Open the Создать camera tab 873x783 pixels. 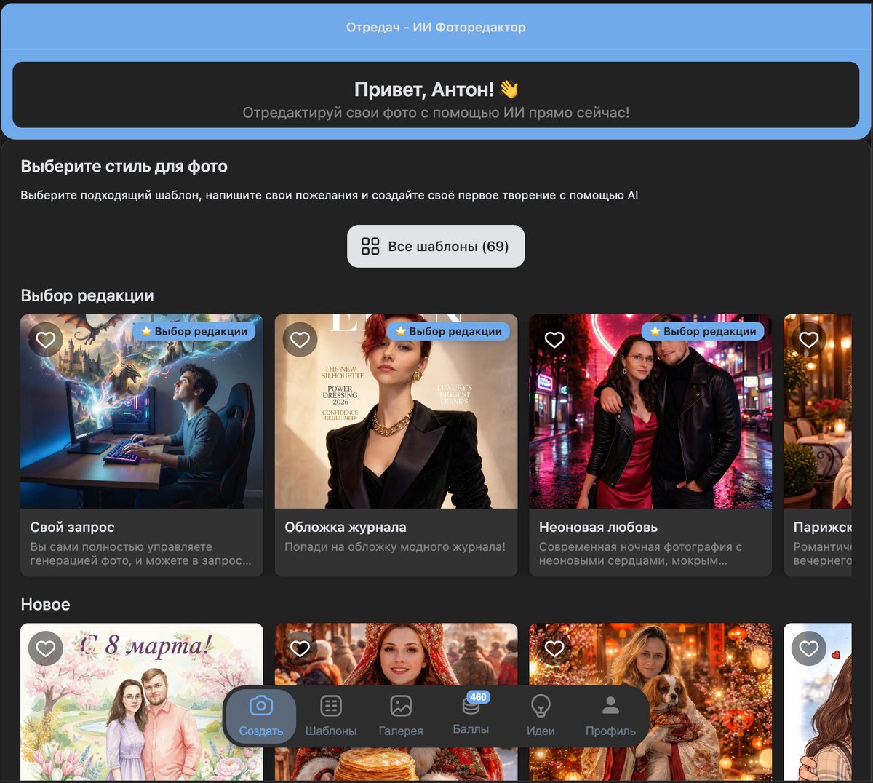click(260, 717)
